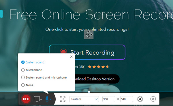This screenshot has height=106, width=173.
Task: Select the System sound radio option
Action: [x=33, y=62]
